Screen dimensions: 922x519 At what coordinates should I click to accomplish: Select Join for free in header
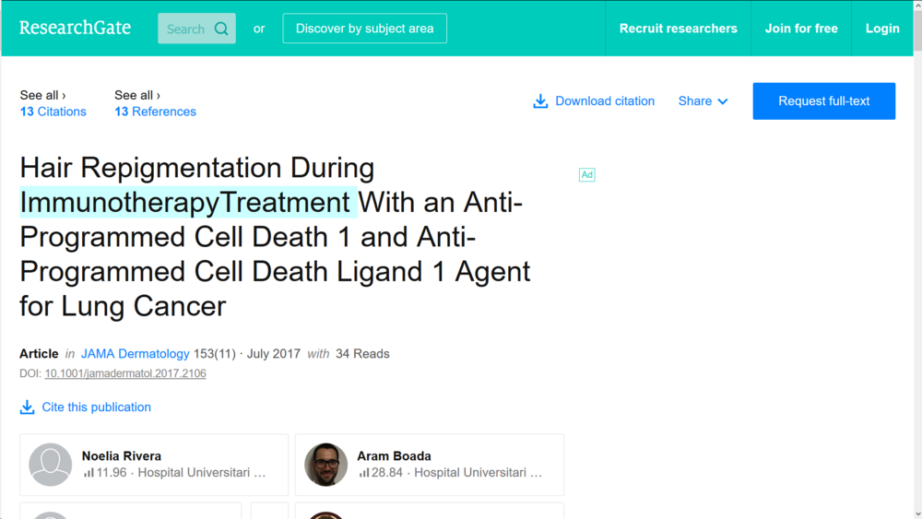801,29
